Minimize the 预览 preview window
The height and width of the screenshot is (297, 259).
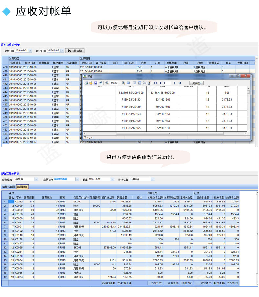(x=232, y=76)
